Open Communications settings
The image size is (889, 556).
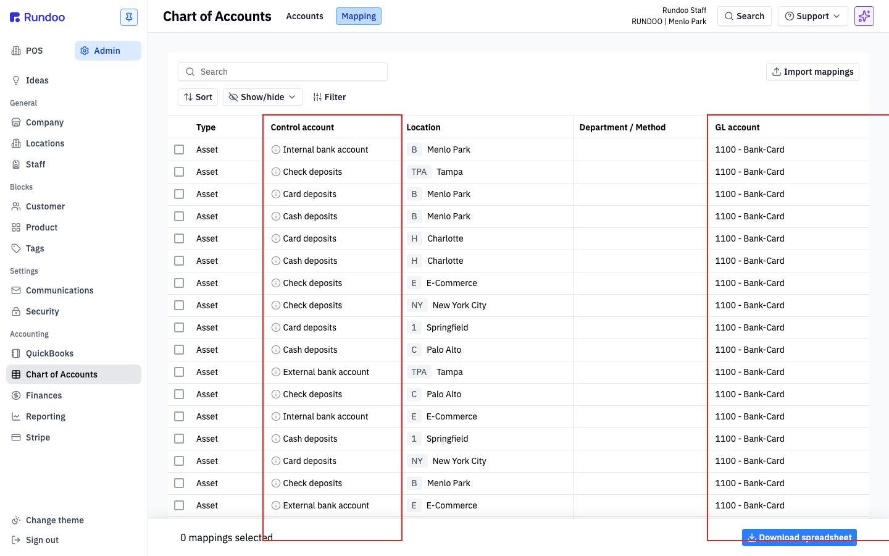(x=73, y=290)
